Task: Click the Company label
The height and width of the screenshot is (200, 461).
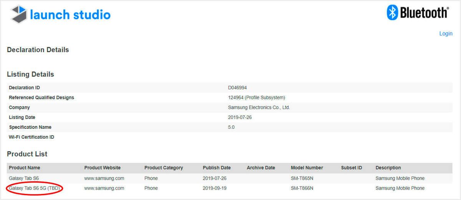Action: point(19,108)
